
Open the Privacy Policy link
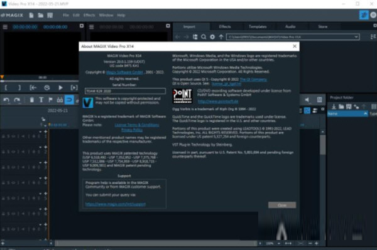(132, 130)
